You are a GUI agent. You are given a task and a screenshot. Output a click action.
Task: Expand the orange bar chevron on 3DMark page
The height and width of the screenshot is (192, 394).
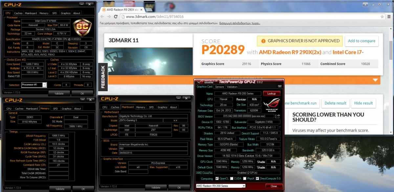375,80
